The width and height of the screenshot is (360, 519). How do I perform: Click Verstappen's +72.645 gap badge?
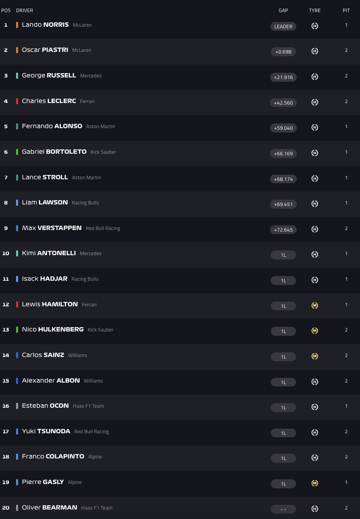[x=283, y=230]
